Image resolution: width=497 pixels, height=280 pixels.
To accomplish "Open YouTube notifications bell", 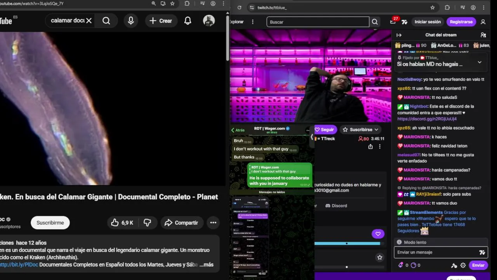I will pos(188,21).
